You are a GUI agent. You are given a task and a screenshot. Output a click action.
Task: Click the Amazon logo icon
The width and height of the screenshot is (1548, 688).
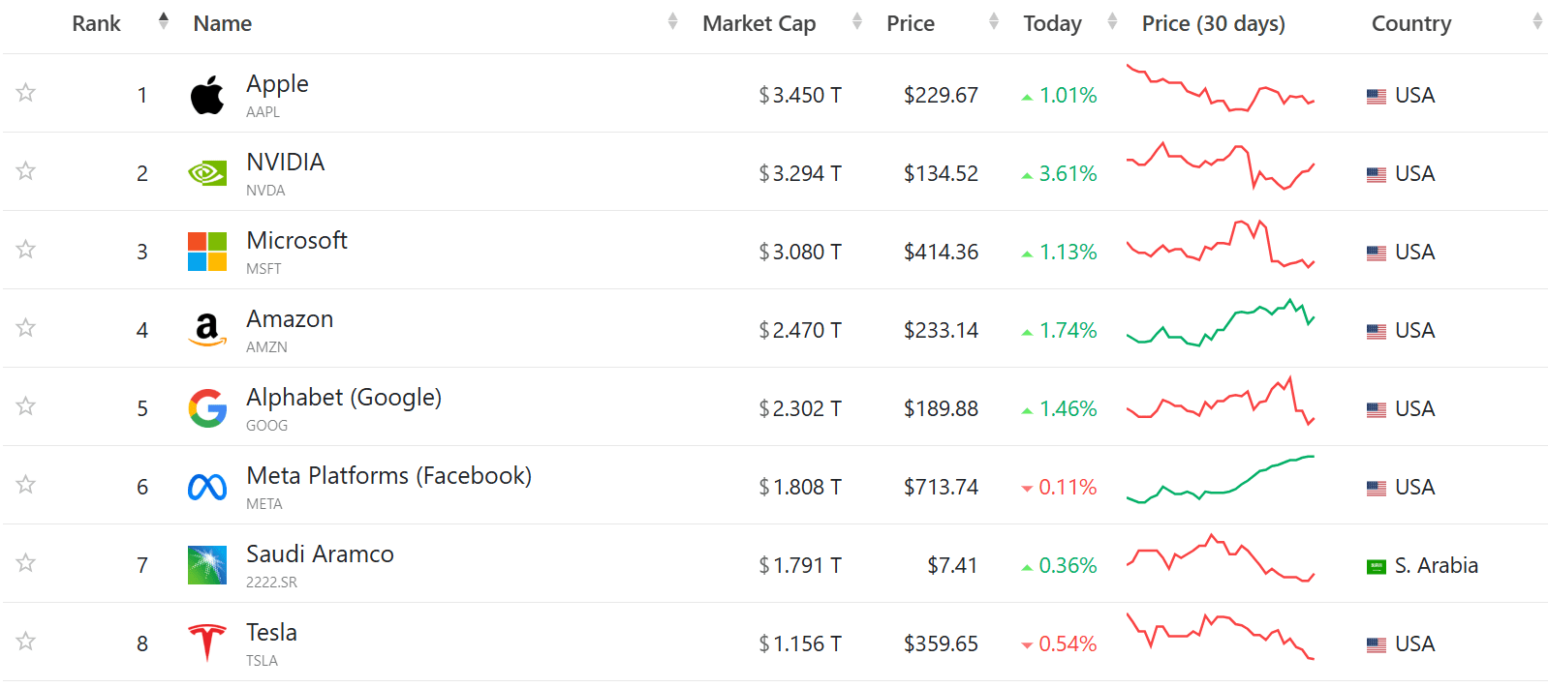[x=205, y=328]
